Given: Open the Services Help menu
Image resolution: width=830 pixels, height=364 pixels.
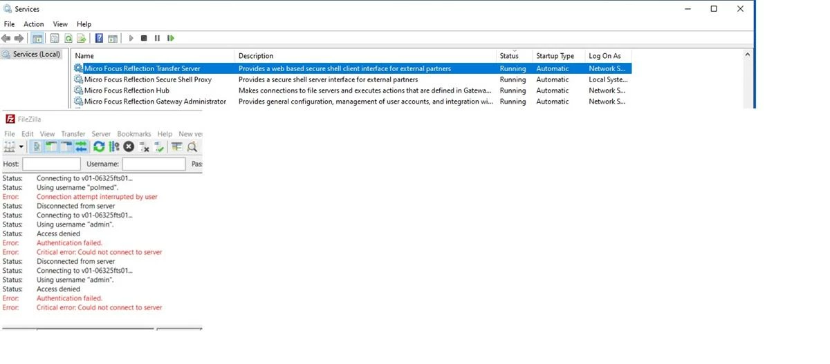Looking at the screenshot, I should click(x=84, y=24).
